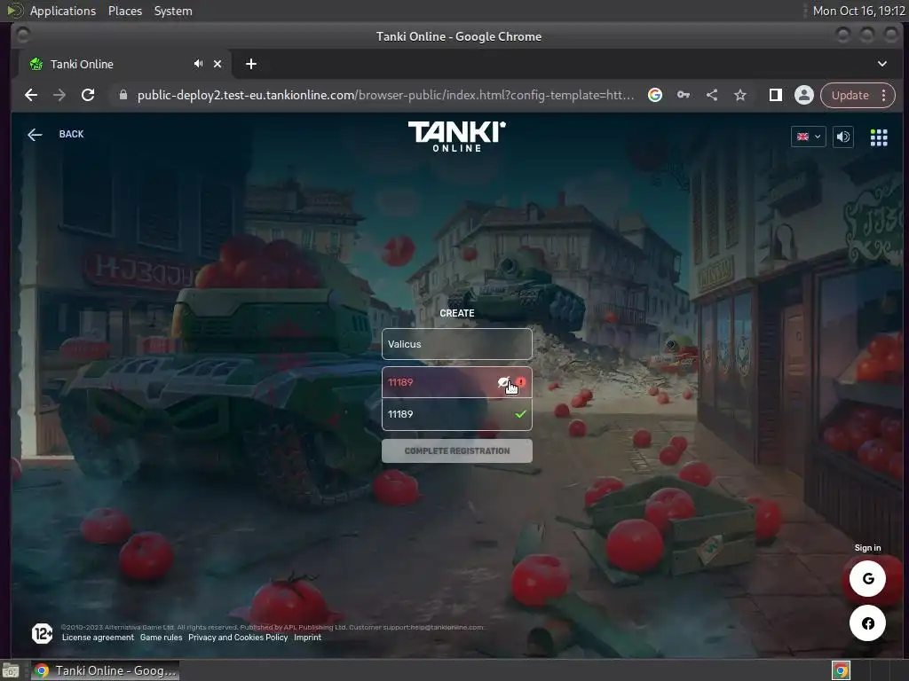
Task: Open the language flag dropdown
Action: [808, 137]
